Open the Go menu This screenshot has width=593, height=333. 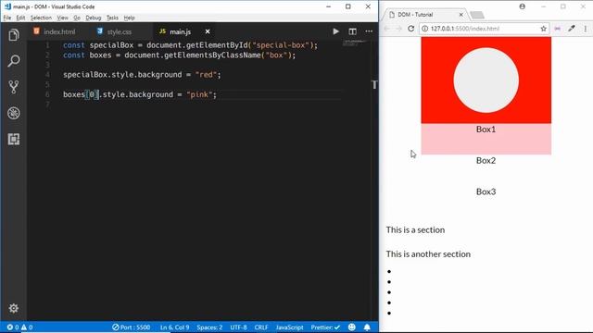[x=77, y=18]
